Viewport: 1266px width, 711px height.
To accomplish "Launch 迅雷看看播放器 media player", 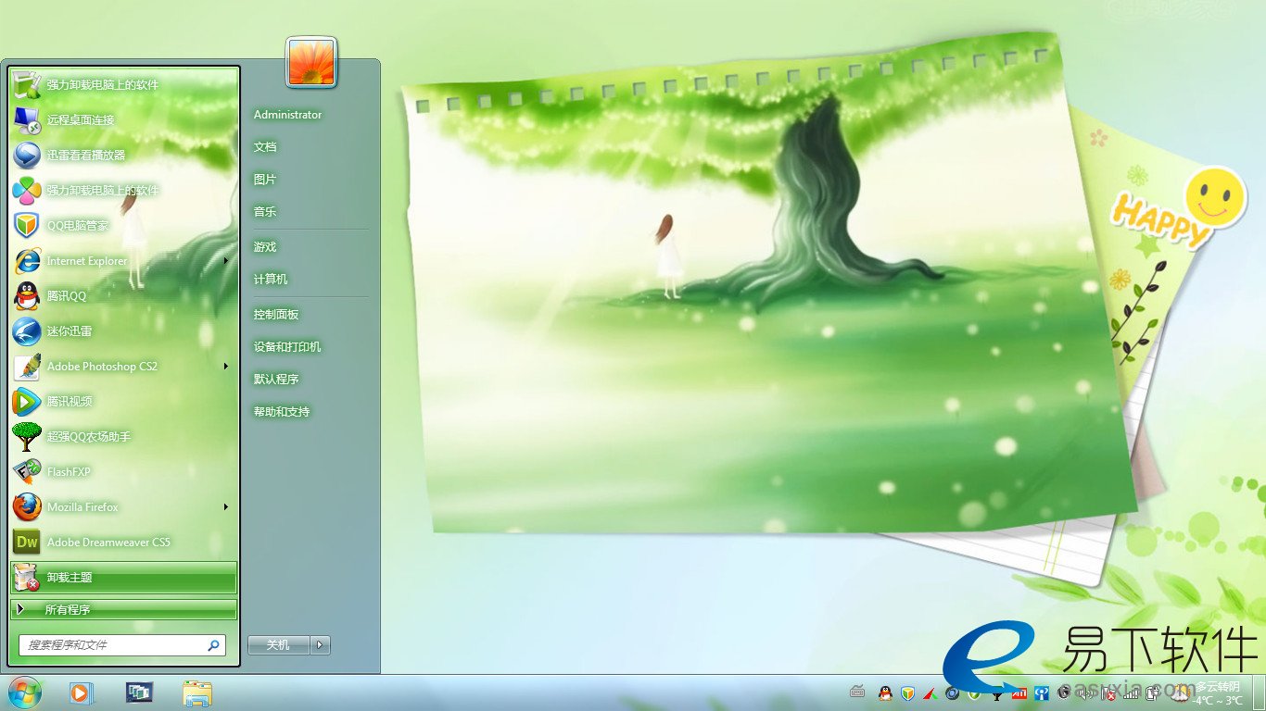I will tap(85, 156).
